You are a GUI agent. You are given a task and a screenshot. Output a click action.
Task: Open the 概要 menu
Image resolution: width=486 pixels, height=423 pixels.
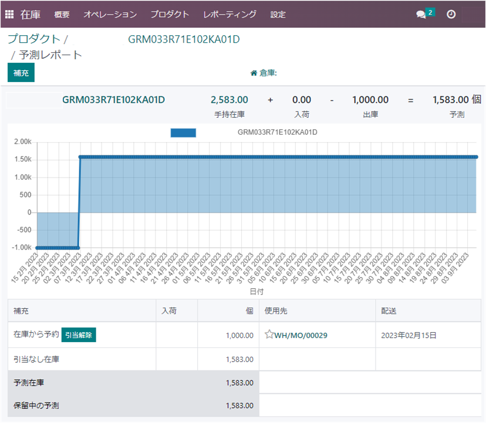(x=62, y=14)
